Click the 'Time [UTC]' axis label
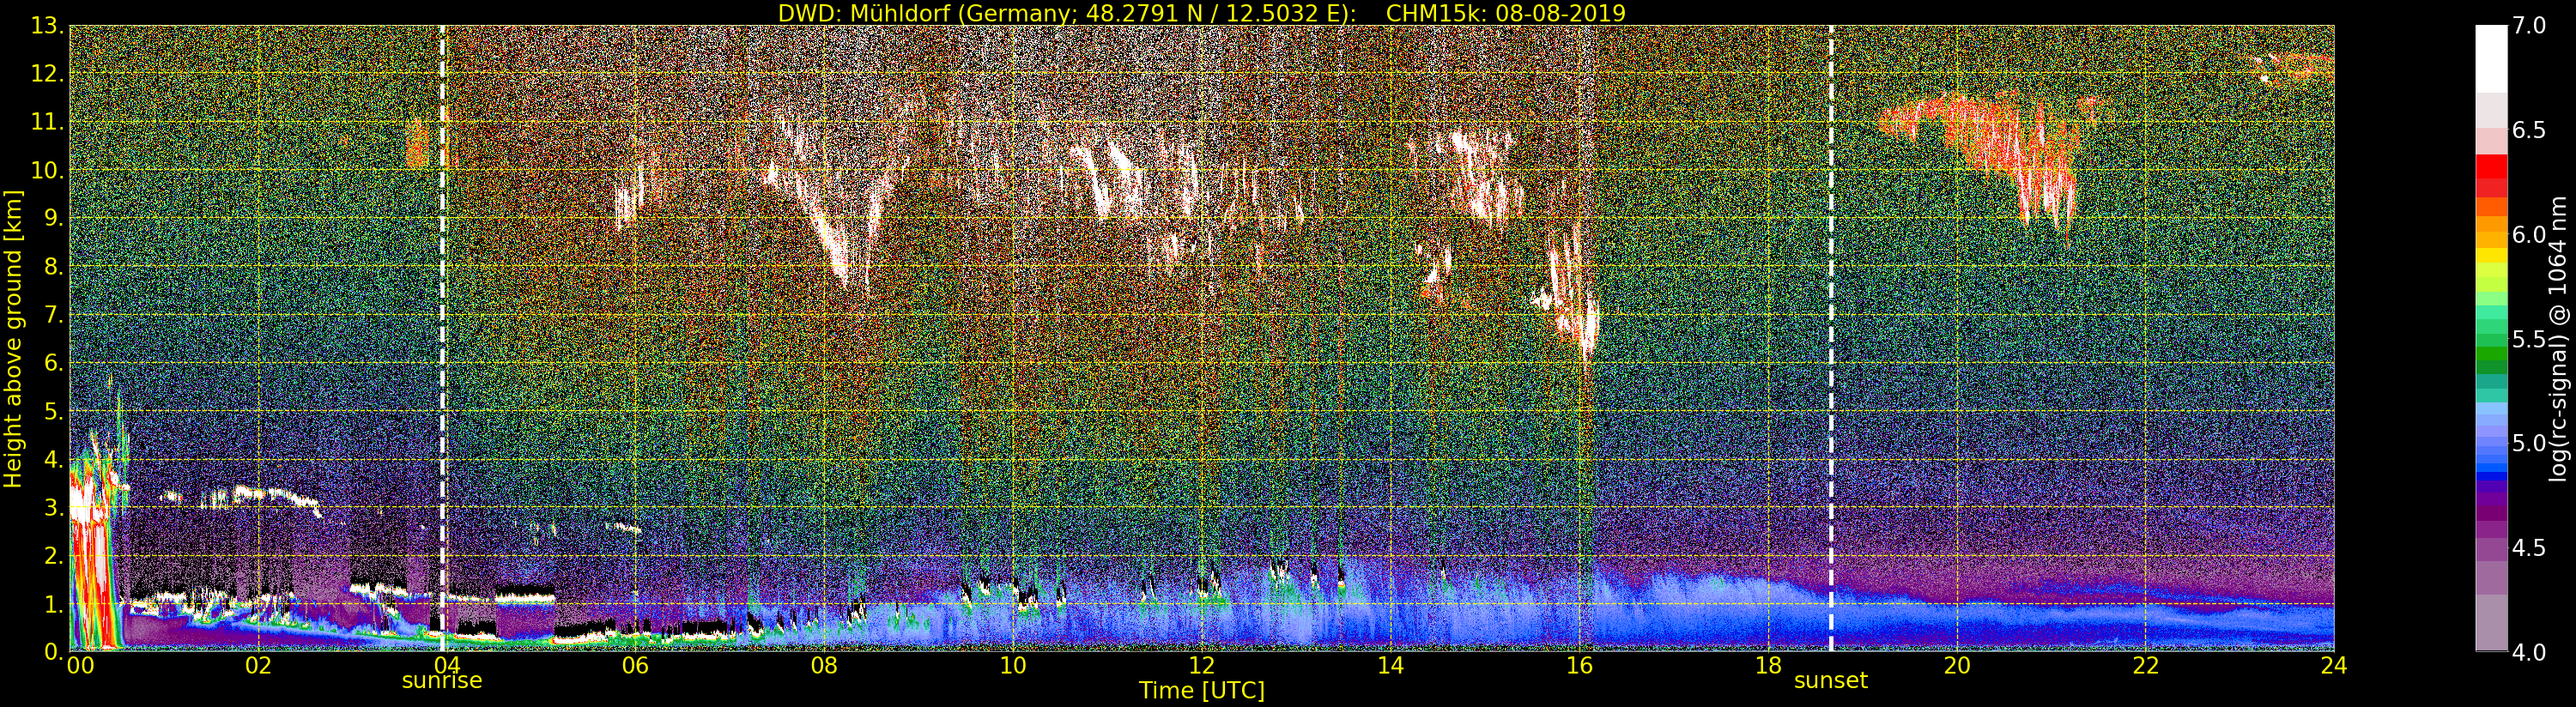 click(x=1202, y=691)
